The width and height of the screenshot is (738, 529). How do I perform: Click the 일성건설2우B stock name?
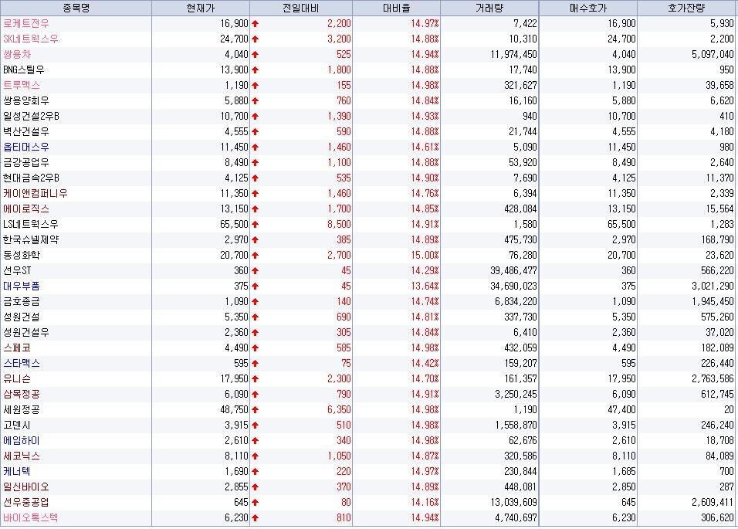click(x=31, y=117)
